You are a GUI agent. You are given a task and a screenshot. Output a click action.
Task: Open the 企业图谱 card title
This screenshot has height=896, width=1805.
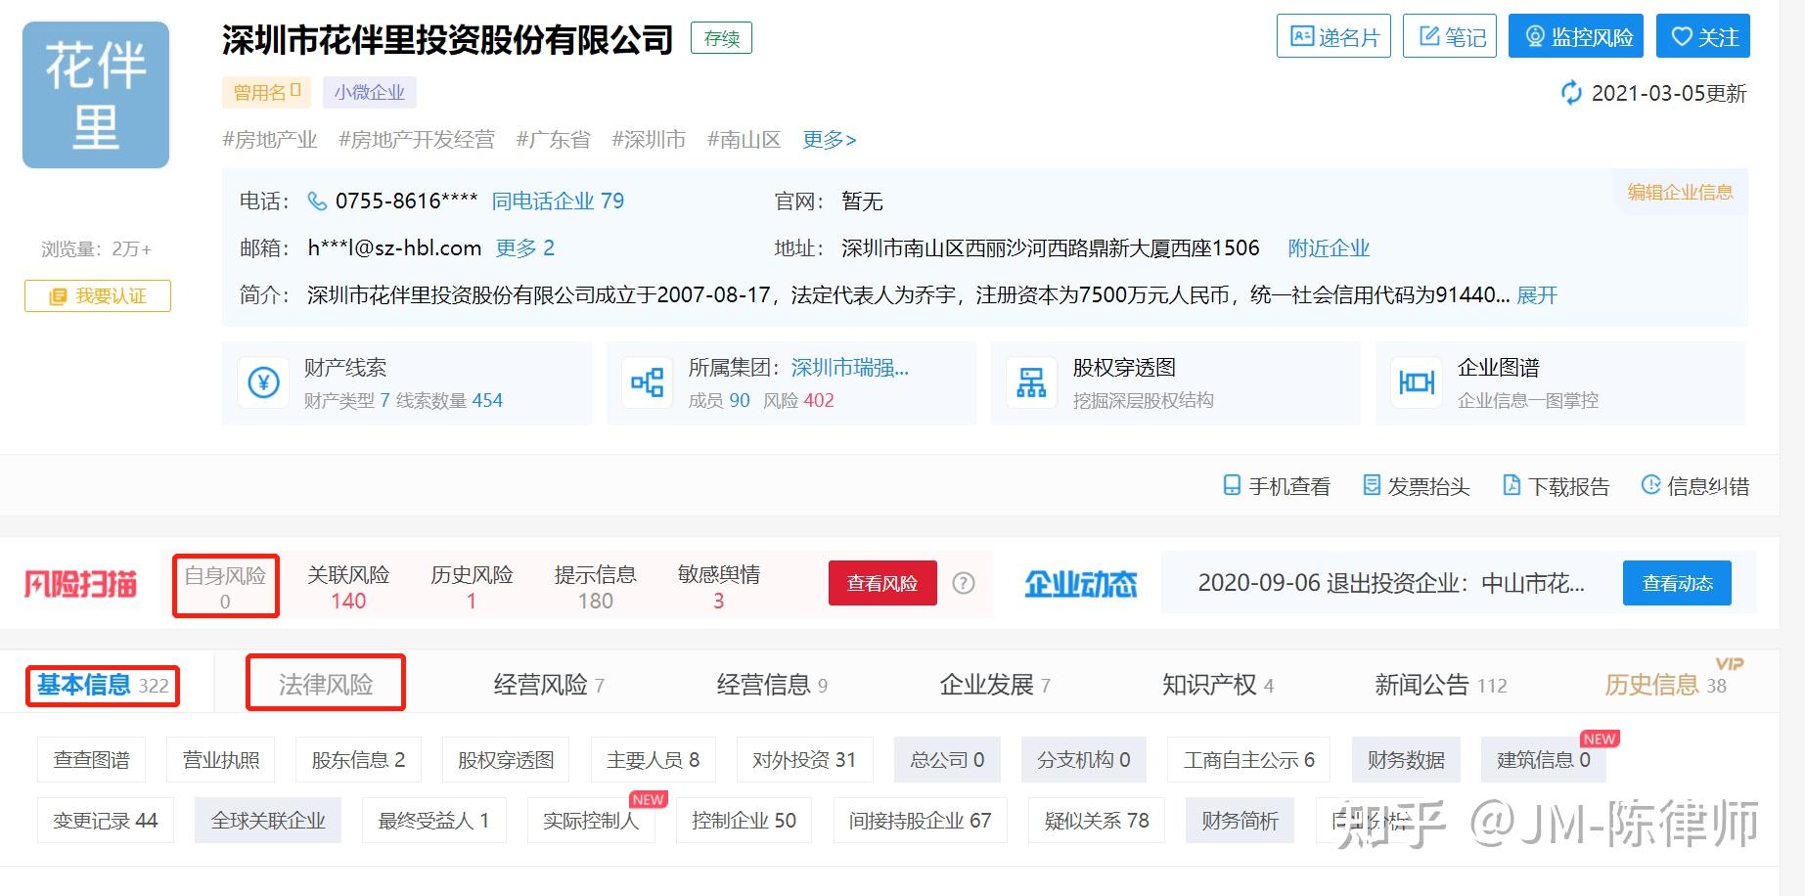[x=1499, y=368]
